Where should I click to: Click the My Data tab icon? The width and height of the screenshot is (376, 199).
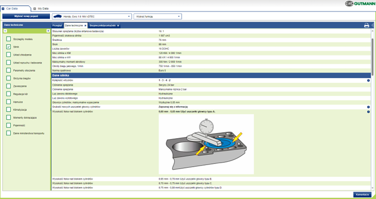click(35, 9)
